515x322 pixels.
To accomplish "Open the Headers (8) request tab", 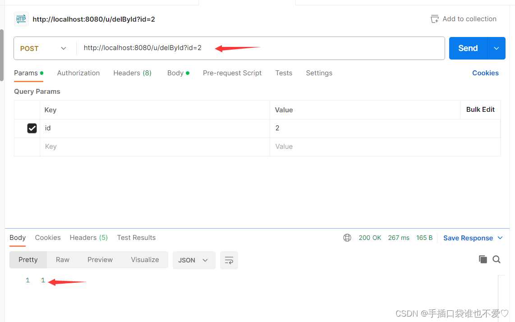I will point(133,73).
